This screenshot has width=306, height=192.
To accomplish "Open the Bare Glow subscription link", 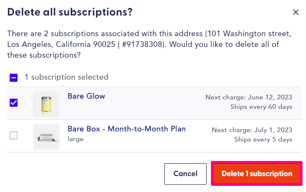I will pyautogui.click(x=86, y=96).
